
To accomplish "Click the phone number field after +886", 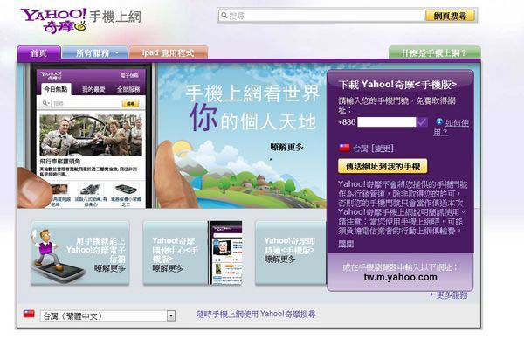I will 387,122.
